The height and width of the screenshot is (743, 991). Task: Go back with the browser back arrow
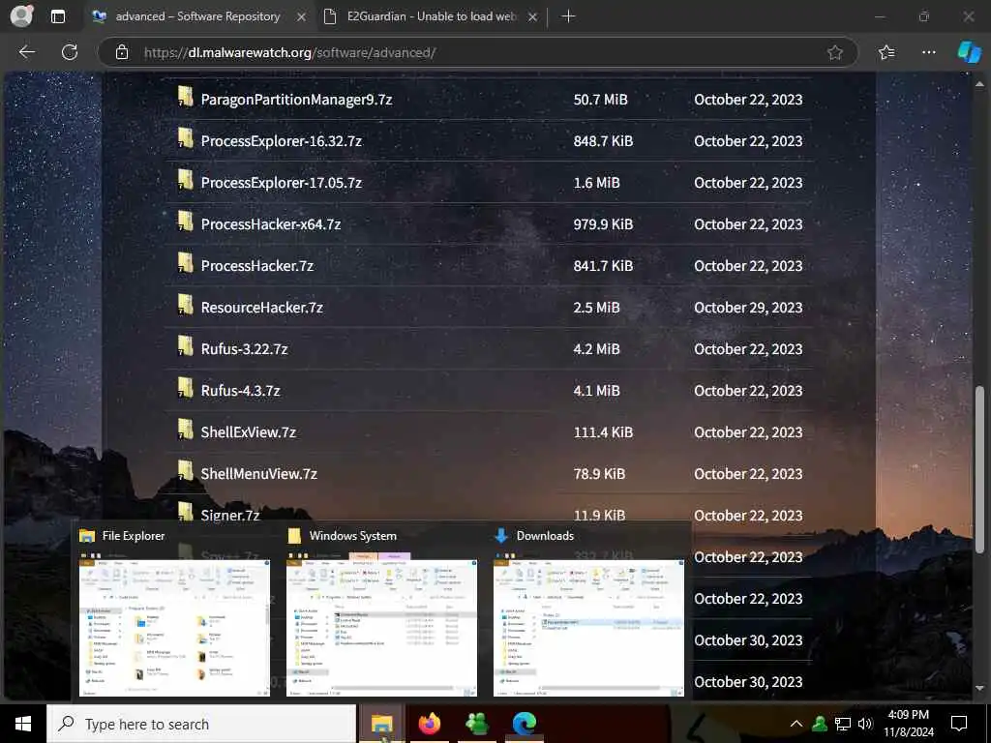point(26,52)
